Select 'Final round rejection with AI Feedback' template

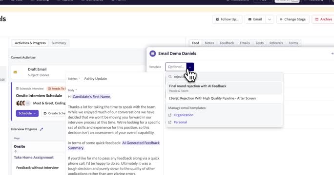pyautogui.click(x=225, y=88)
